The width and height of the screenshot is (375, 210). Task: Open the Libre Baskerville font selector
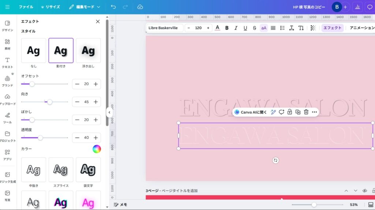[164, 28]
